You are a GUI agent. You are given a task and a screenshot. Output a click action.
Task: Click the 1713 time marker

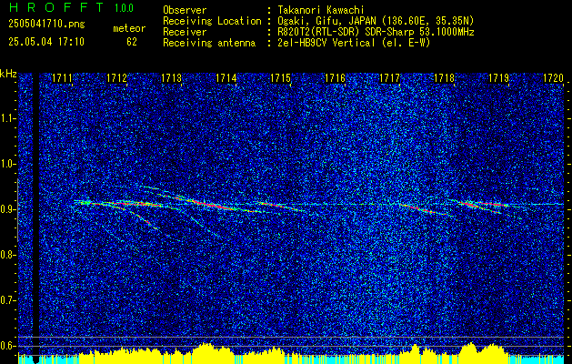coord(171,78)
